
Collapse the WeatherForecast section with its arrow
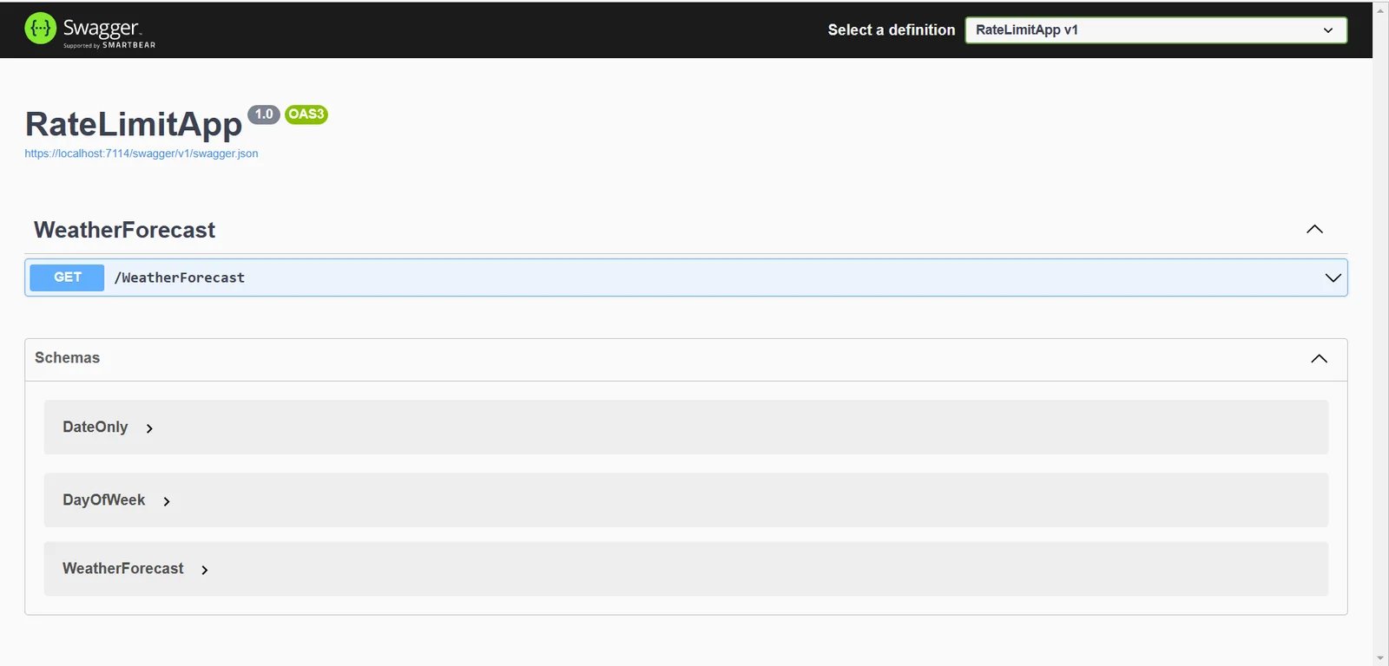[x=1314, y=229]
